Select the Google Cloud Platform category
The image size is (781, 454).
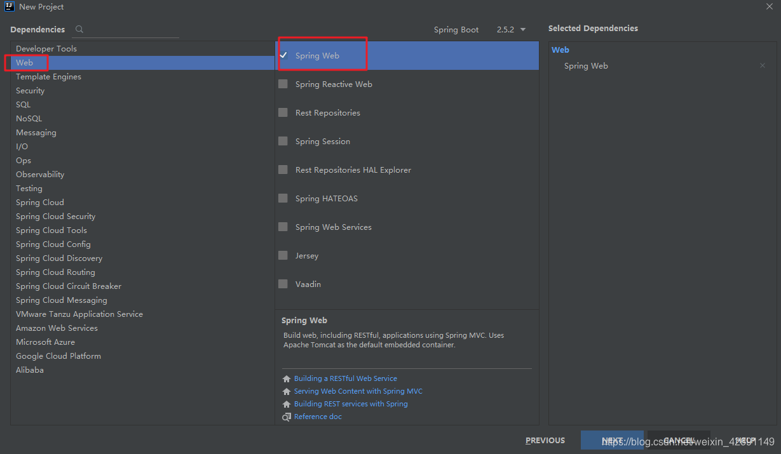[x=142, y=356]
